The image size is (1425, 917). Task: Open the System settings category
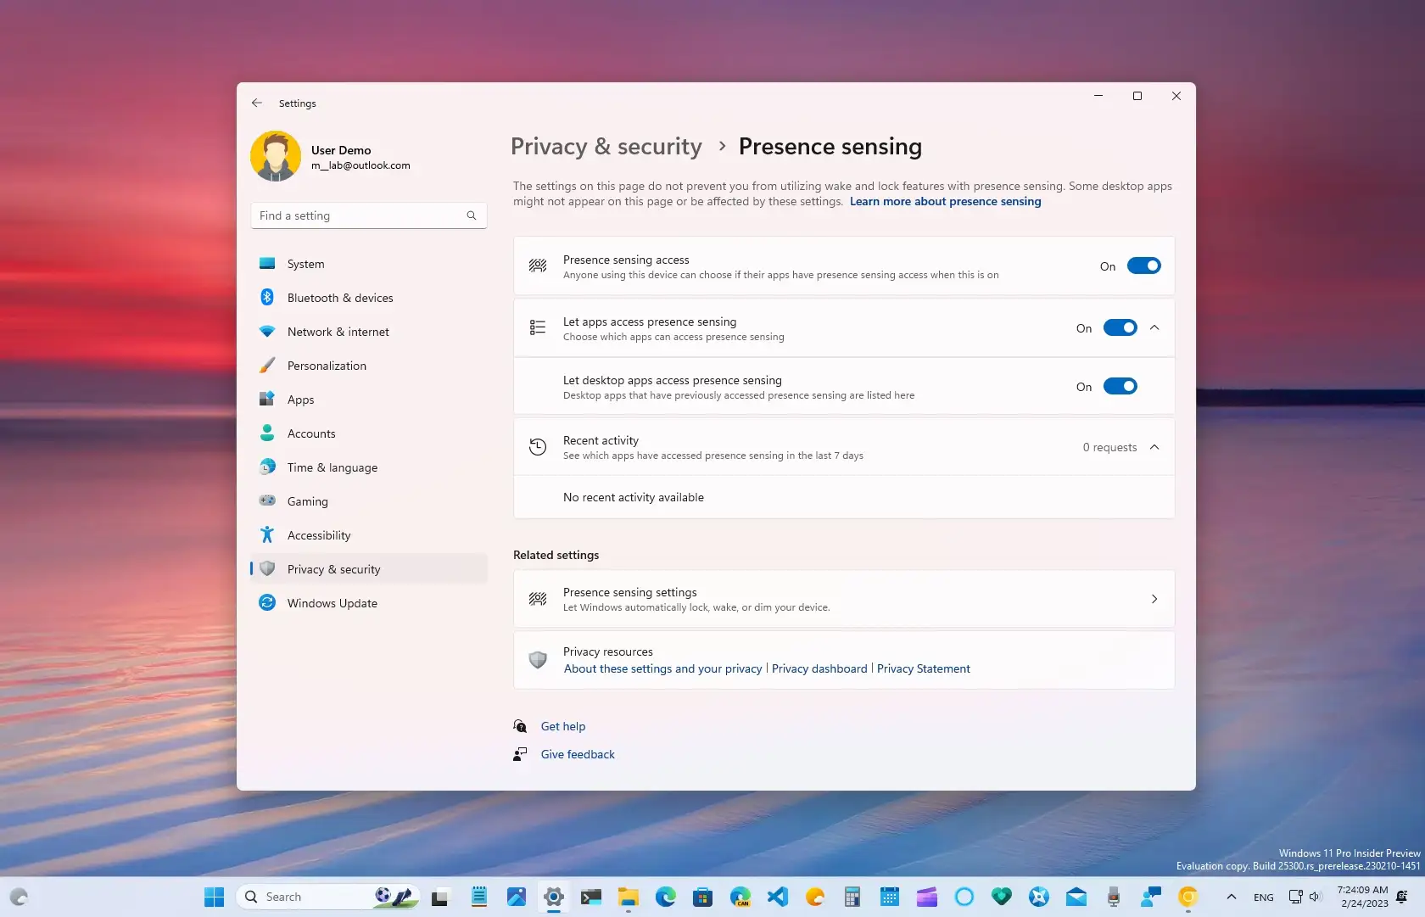369,264
